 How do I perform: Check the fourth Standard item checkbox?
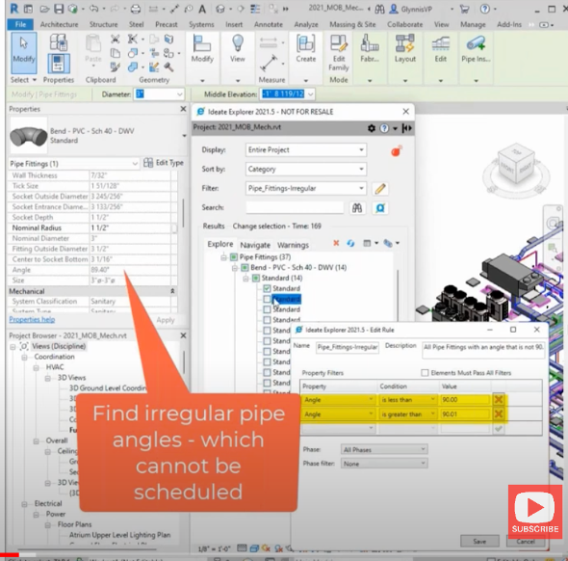tap(267, 320)
